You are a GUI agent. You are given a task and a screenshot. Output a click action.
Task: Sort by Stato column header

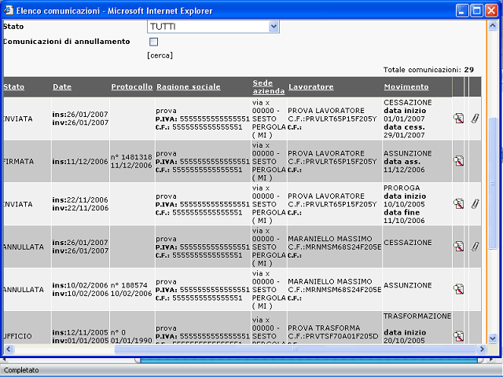[x=14, y=87]
